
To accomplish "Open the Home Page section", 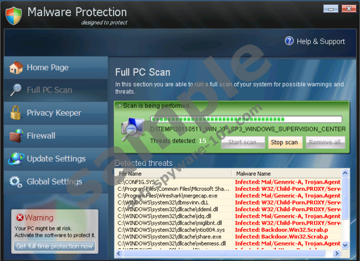I will point(48,67).
